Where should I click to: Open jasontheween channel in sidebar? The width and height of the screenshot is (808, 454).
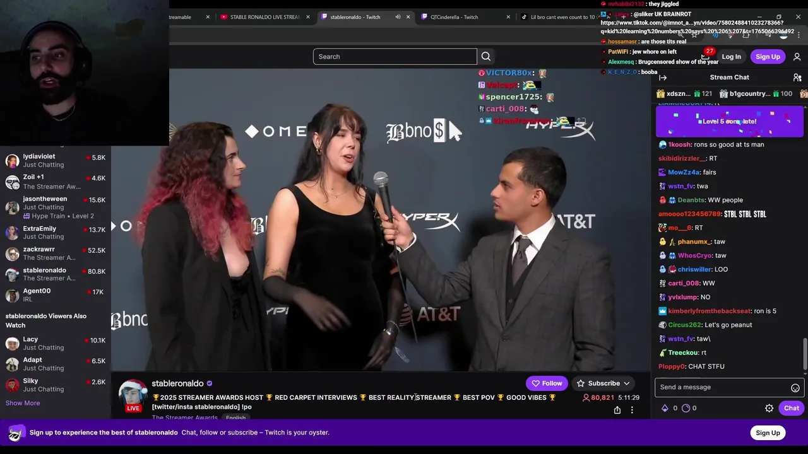56,207
